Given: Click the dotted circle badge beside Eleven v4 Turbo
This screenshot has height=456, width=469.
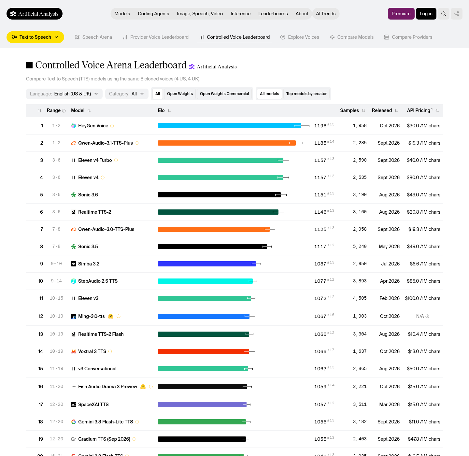Looking at the screenshot, I should tap(116, 160).
